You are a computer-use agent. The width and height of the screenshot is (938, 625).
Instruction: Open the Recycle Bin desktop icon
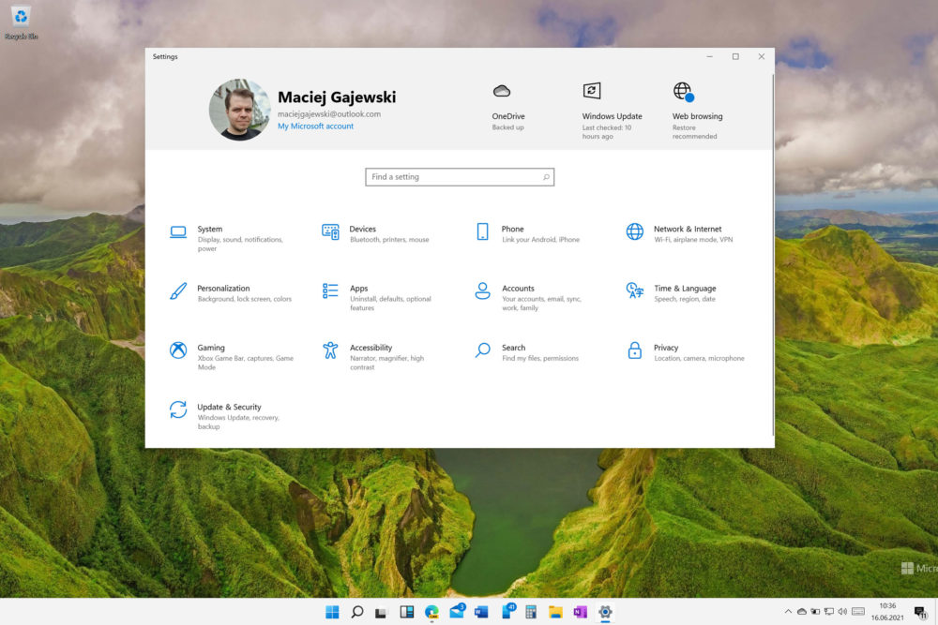21,22
